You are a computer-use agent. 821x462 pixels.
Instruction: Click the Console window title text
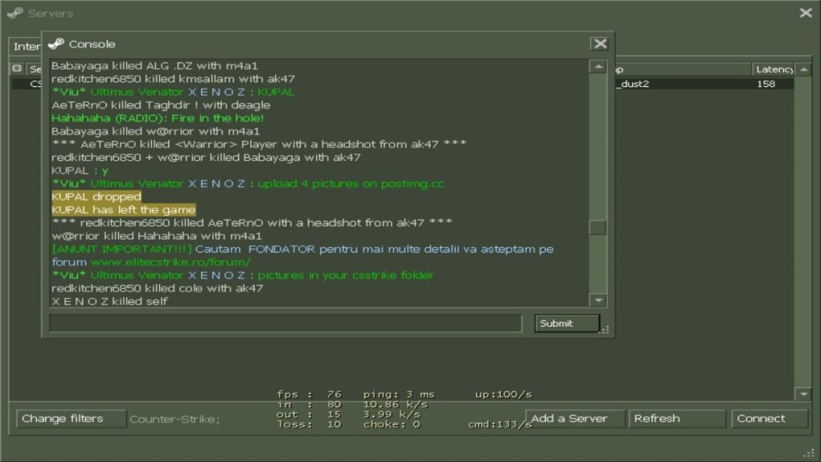click(x=92, y=44)
